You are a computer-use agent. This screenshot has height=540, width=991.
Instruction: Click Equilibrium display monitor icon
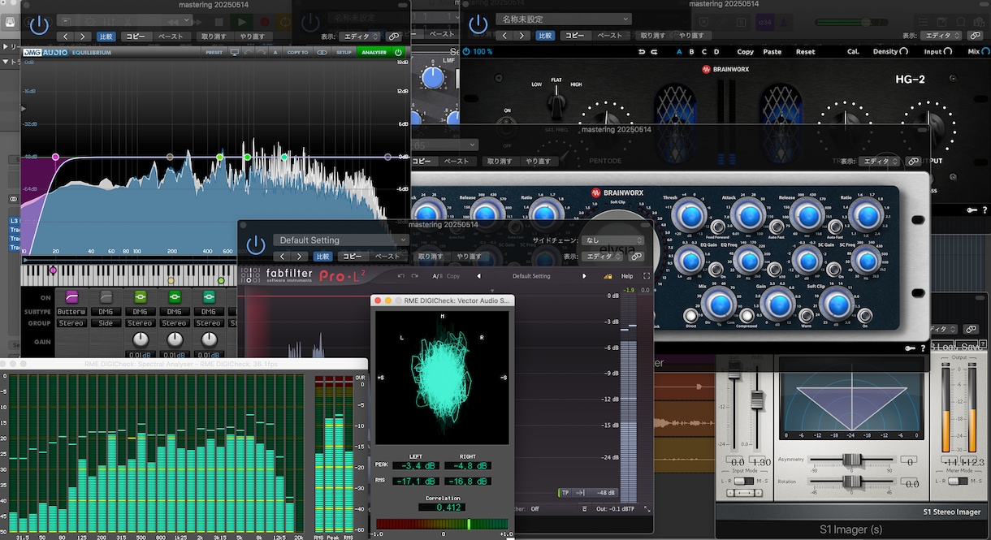[235, 52]
